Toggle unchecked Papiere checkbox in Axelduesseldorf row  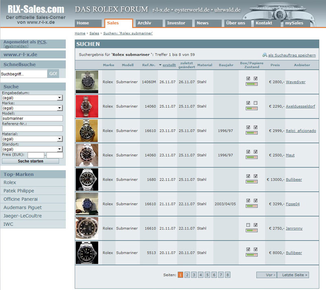coord(256,103)
